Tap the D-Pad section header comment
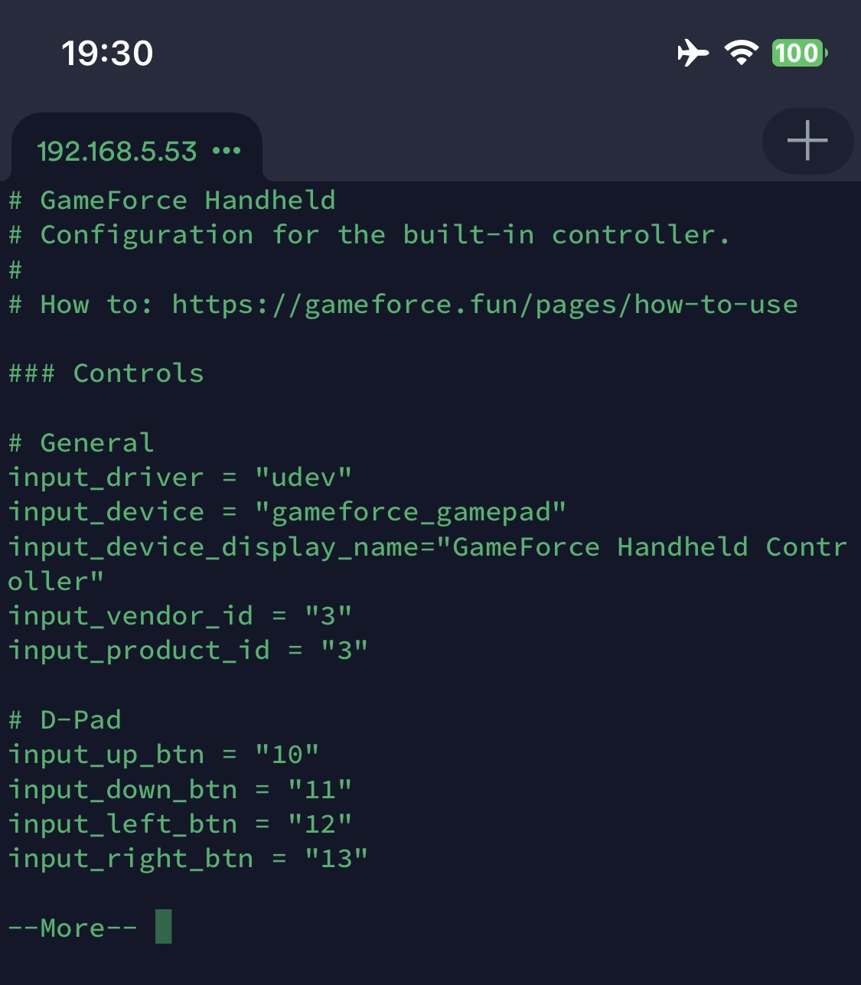The height and width of the screenshot is (985, 861). (x=65, y=719)
